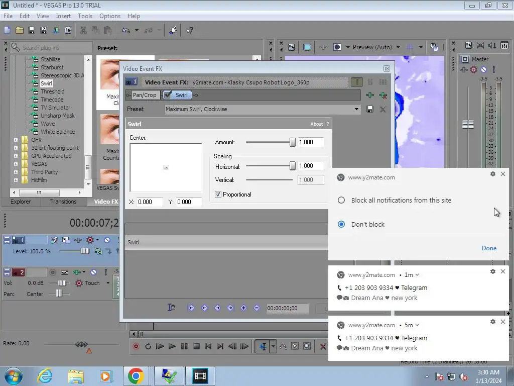Click the lock envelope icon in keyframe bar

(x=171, y=308)
